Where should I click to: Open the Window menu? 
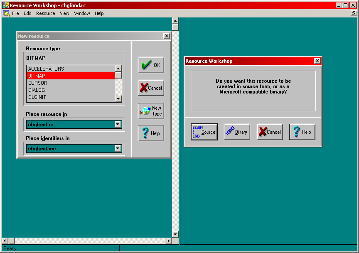[x=82, y=13]
